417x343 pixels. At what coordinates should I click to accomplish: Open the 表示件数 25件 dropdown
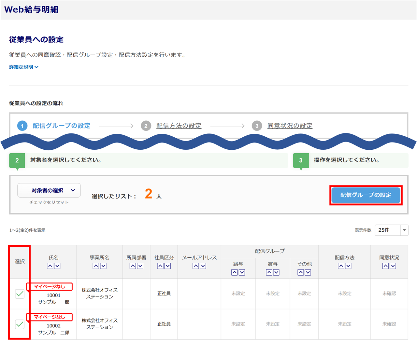click(x=391, y=230)
